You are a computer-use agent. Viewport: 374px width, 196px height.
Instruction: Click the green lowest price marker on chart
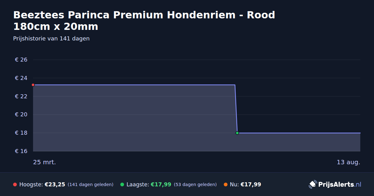coord(237,133)
